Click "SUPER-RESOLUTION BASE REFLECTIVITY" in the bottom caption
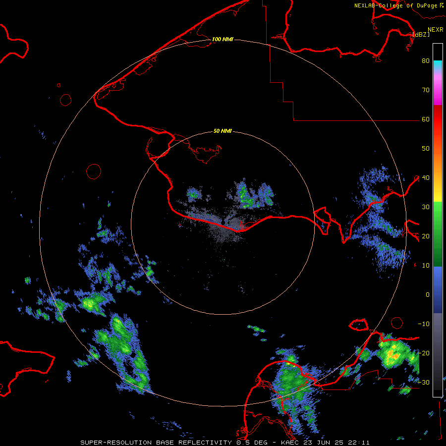 (156, 443)
